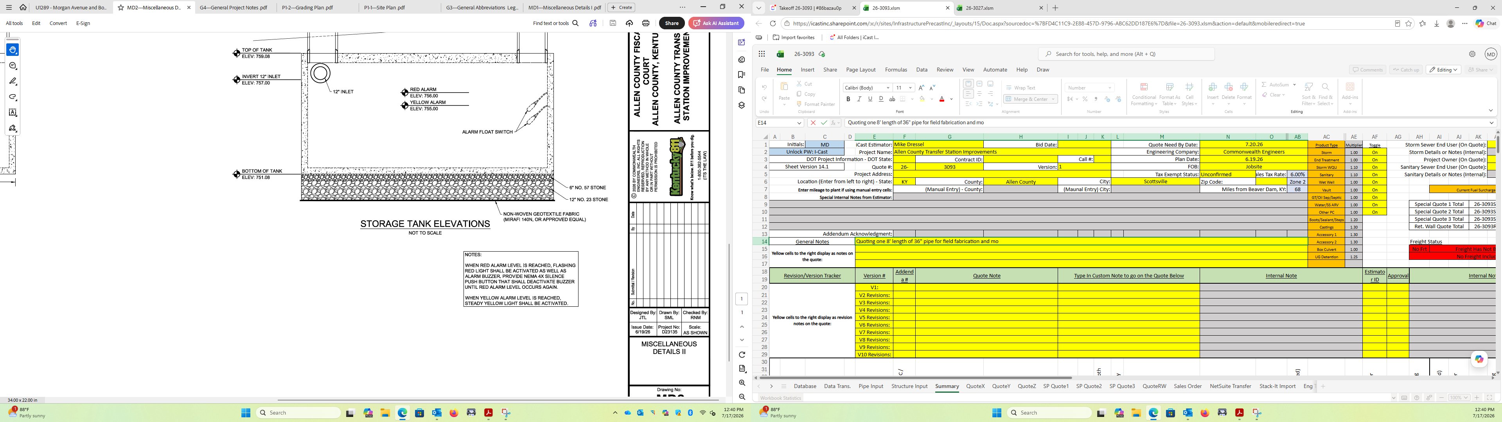Click Undo in the Excel ribbon
This screenshot has width=1502, height=422.
pos(764,88)
